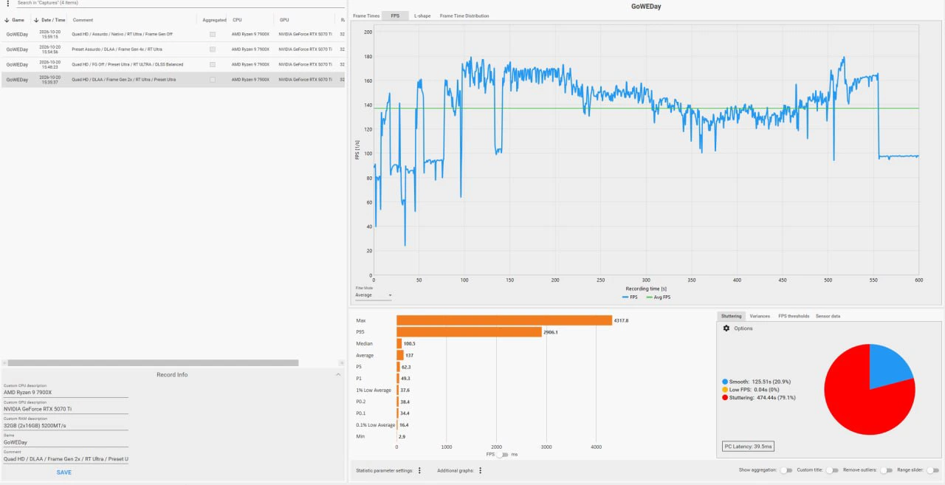
Task: Click the scrollbar's right arrow below the captures list
Action: tap(342, 363)
